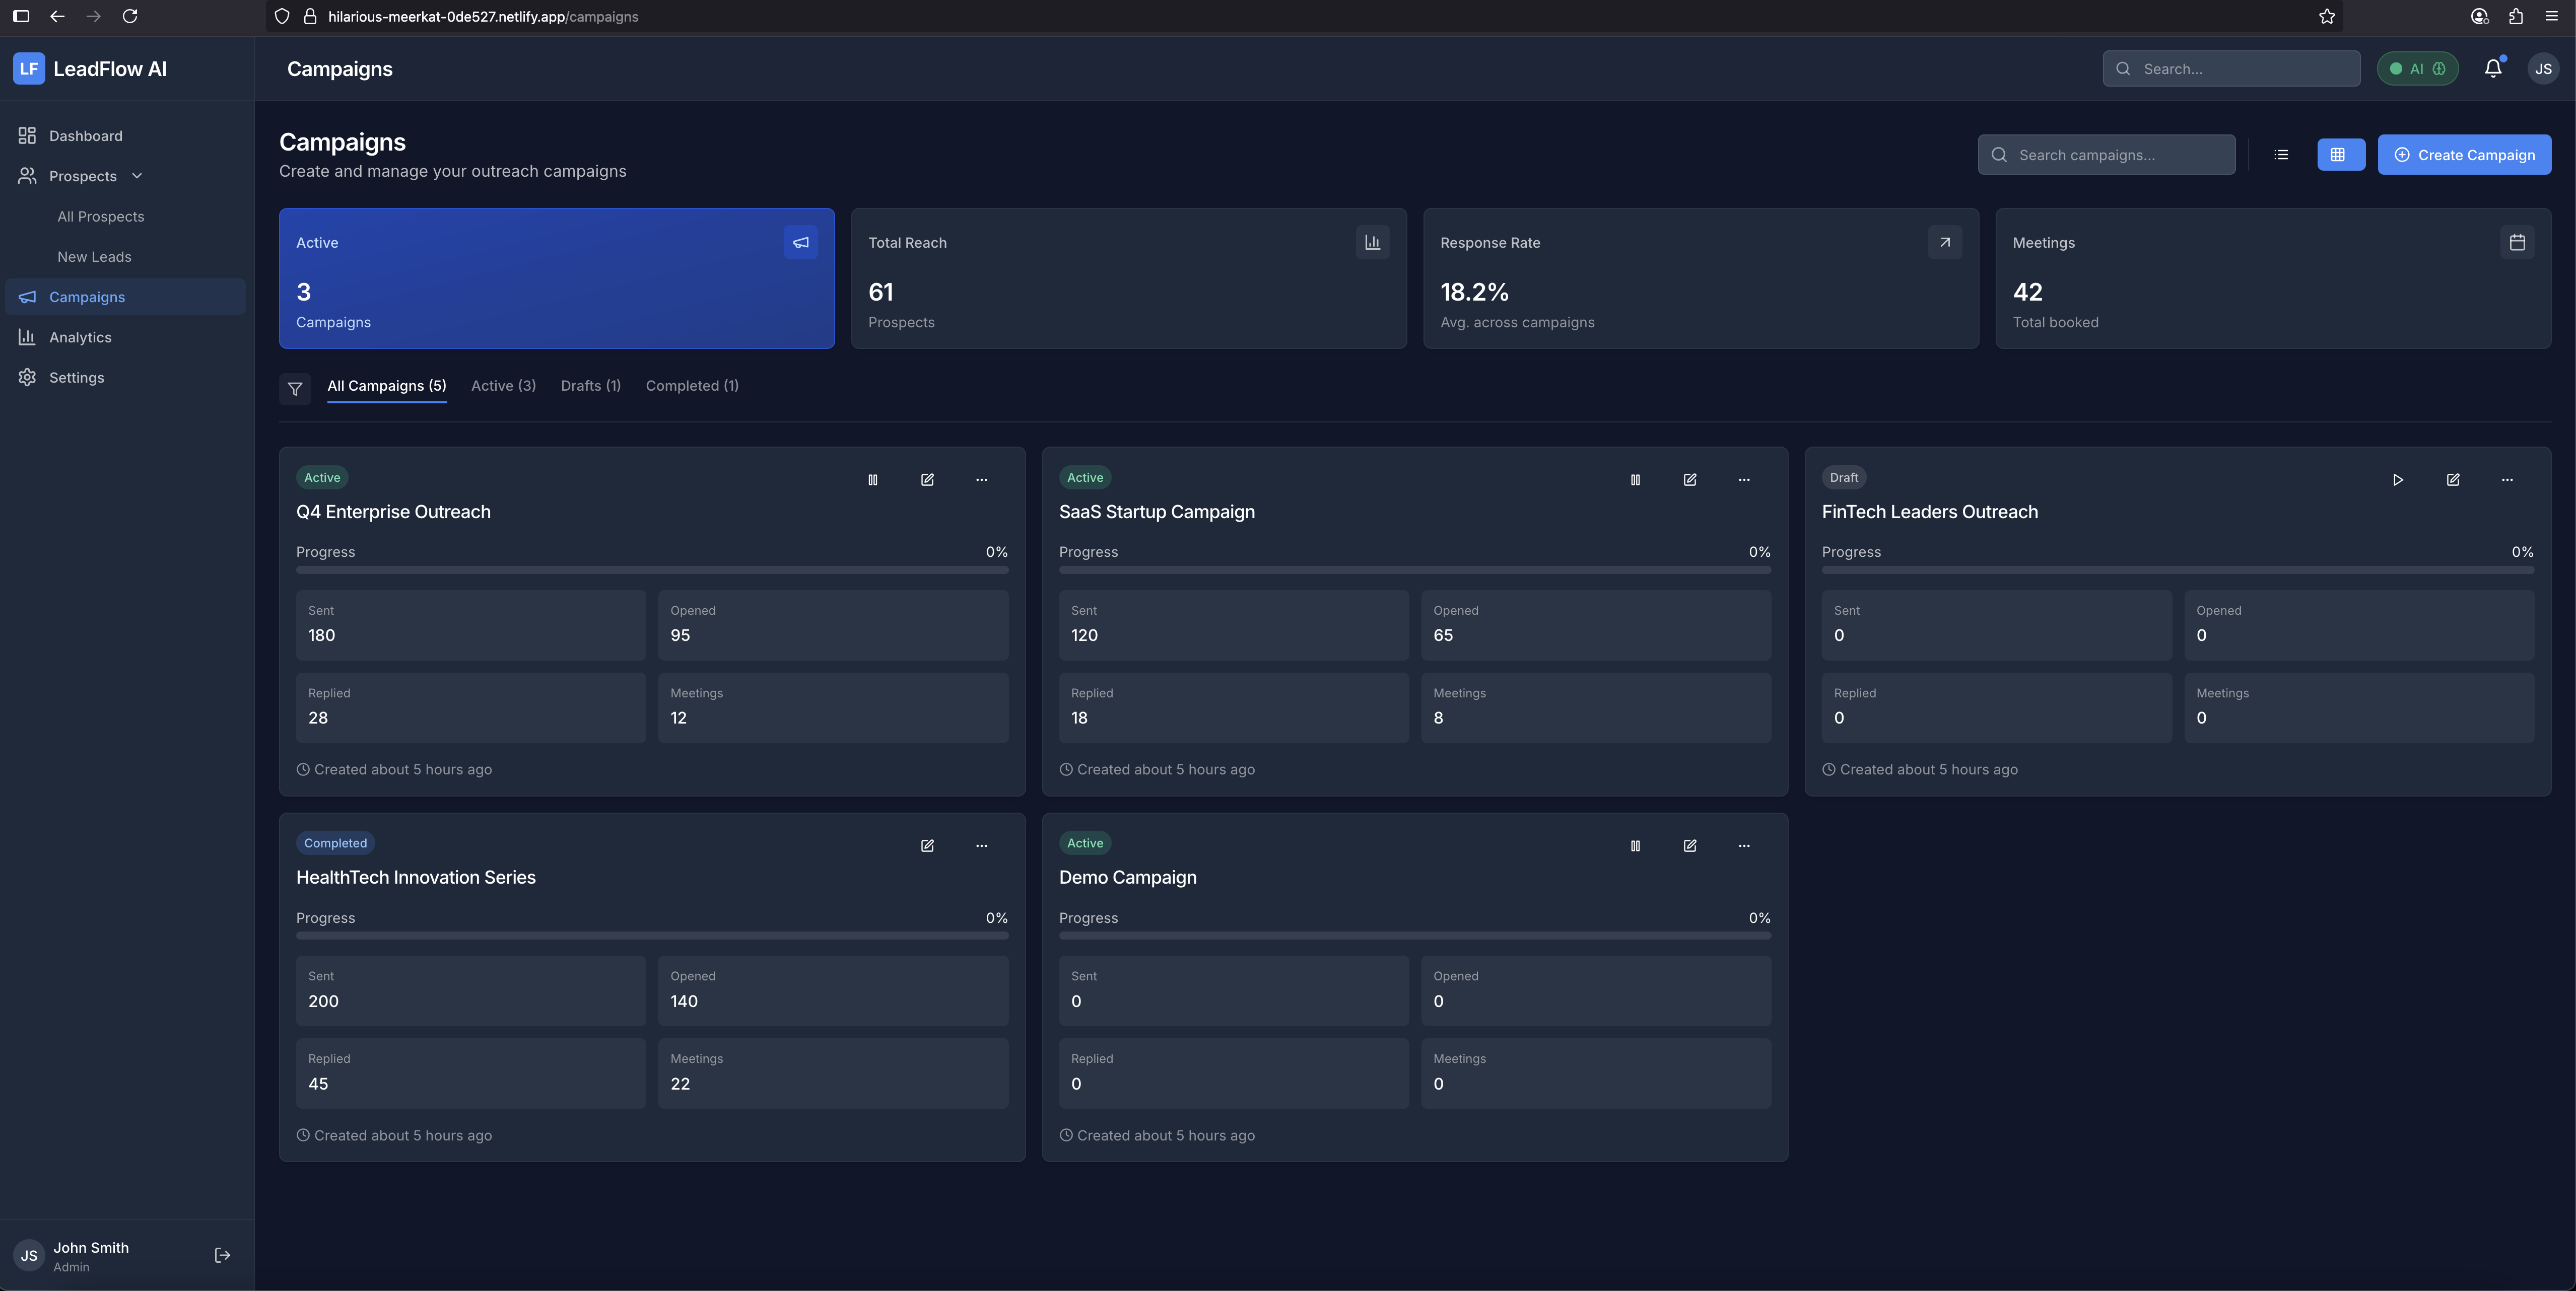
Task: Pause the Demo Campaign
Action: click(1635, 845)
